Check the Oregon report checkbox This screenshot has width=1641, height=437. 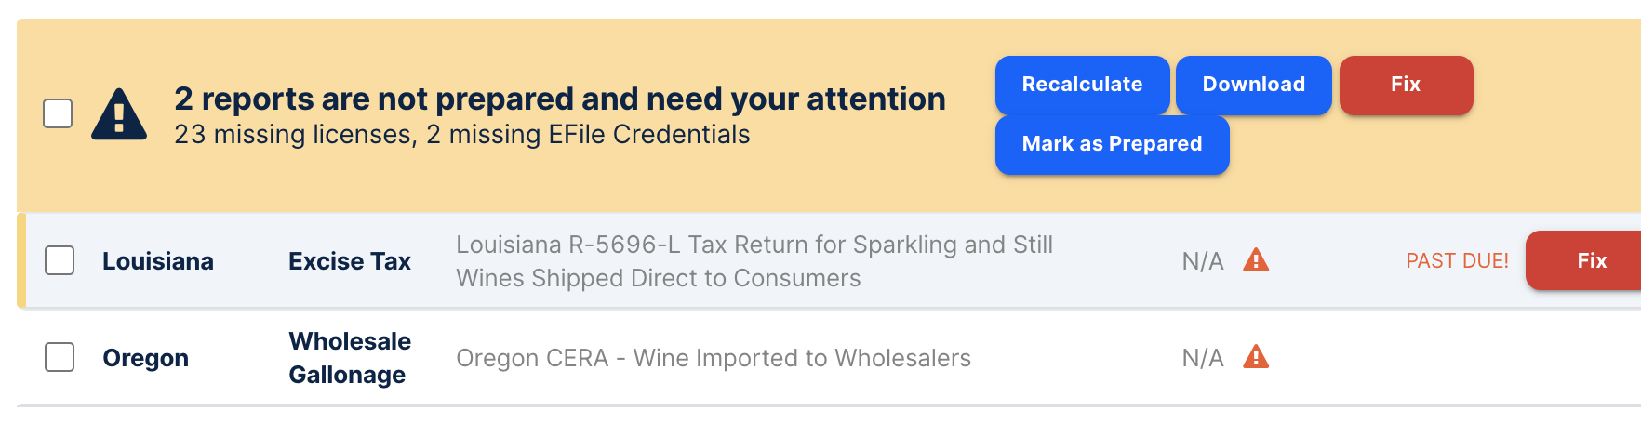pos(60,357)
